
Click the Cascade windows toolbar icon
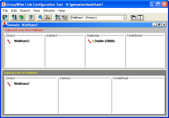[133, 17]
